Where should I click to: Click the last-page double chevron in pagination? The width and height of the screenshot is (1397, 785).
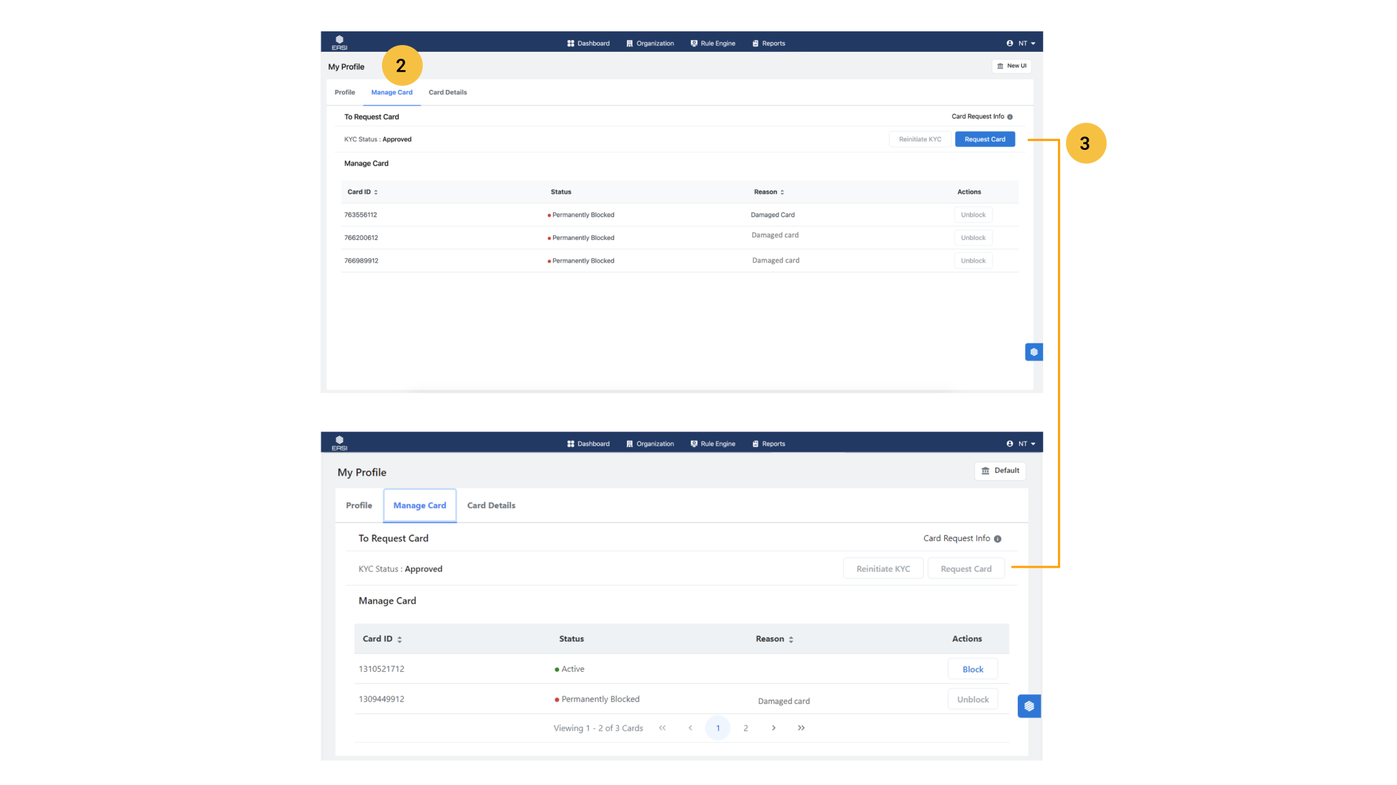801,728
